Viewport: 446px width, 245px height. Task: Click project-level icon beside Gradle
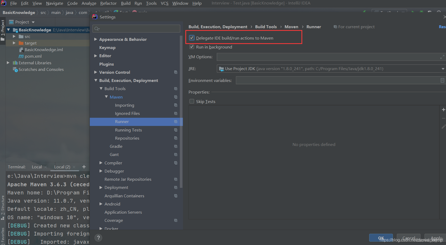pos(176,146)
